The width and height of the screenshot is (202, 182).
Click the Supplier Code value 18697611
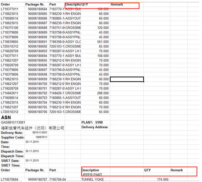pos(41,137)
